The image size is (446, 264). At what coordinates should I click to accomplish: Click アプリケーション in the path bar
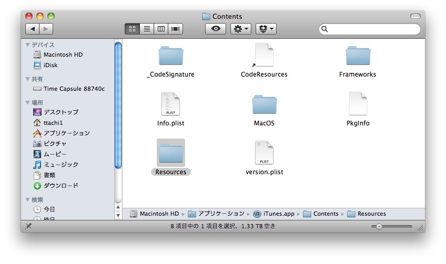[x=216, y=214]
